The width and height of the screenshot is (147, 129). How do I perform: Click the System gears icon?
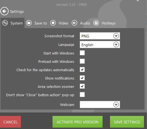(5, 23)
